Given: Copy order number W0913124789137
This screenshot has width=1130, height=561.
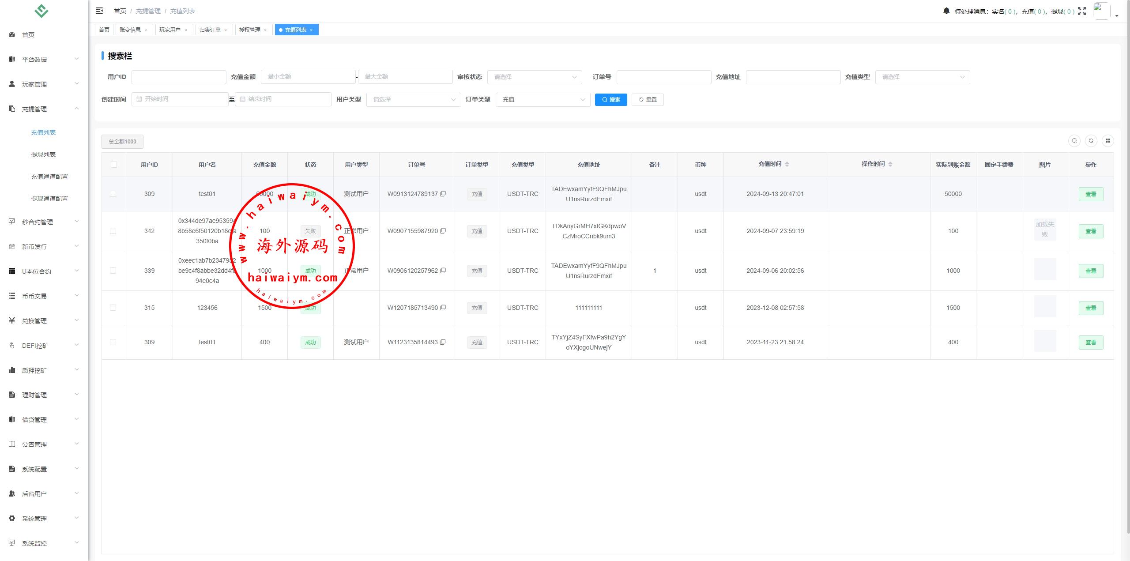Looking at the screenshot, I should pos(443,194).
